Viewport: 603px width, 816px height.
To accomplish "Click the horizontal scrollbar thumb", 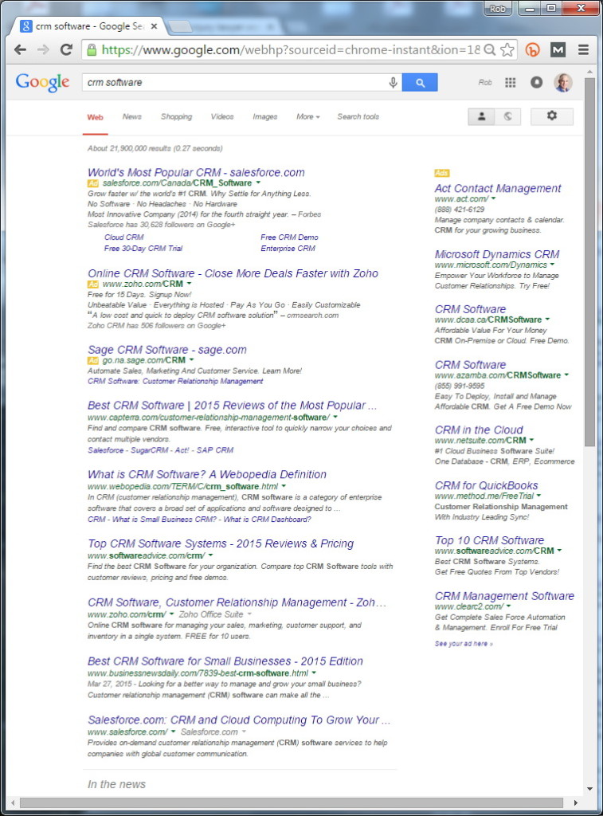I will (292, 802).
